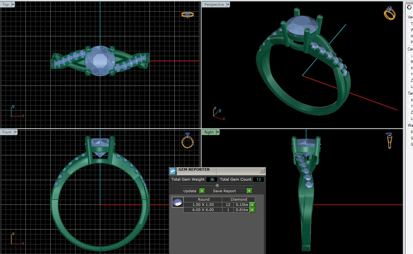Click the ring orientation icon in Front viewport
The width and height of the screenshot is (413, 254).
point(188,141)
